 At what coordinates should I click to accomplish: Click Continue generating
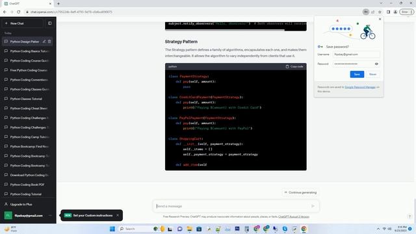click(x=300, y=192)
